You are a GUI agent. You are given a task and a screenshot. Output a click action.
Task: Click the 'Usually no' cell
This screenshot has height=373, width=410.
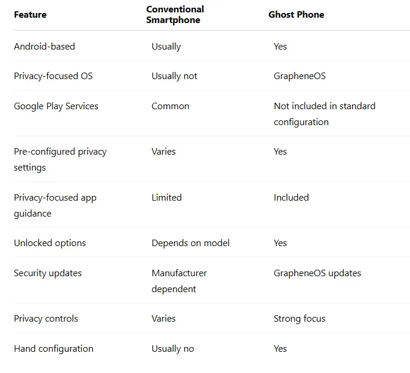[x=173, y=349]
